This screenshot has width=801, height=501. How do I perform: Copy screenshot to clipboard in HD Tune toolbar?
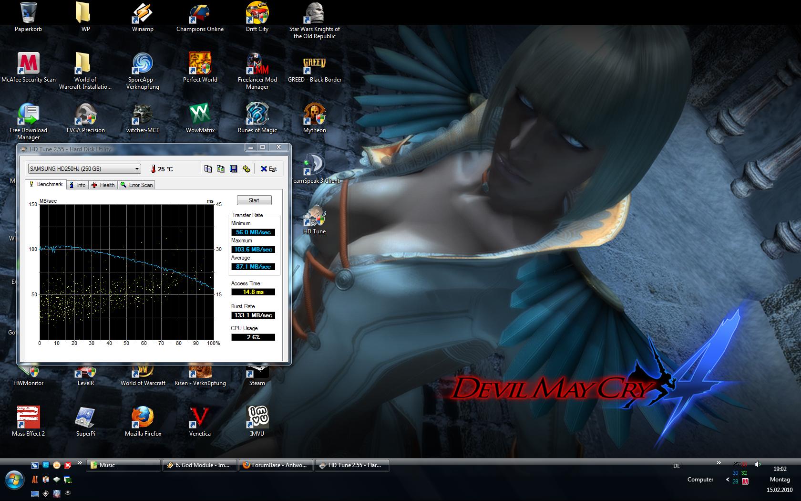(220, 168)
